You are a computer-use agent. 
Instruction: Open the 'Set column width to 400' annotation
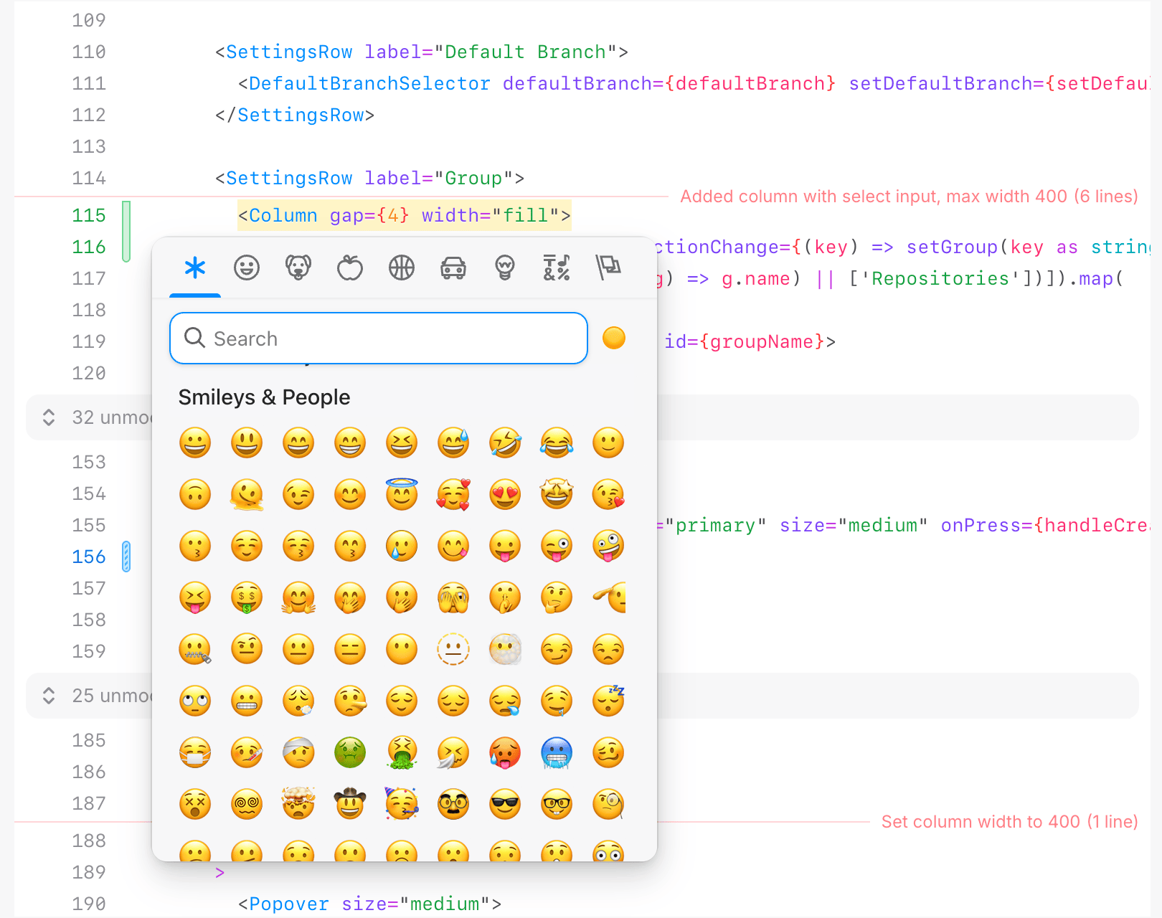[x=1009, y=822]
